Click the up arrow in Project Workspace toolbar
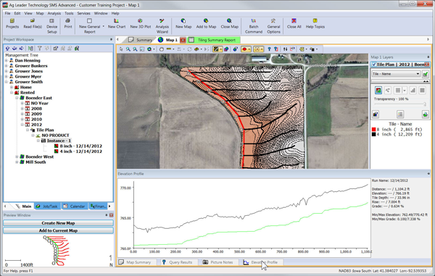The width and height of the screenshot is (435, 276). [7, 49]
